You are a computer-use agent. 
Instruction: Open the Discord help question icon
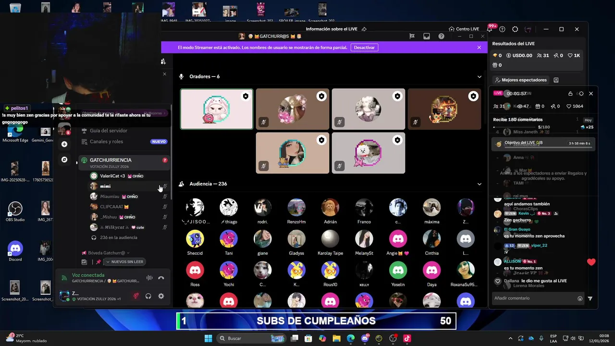pyautogui.click(x=441, y=36)
